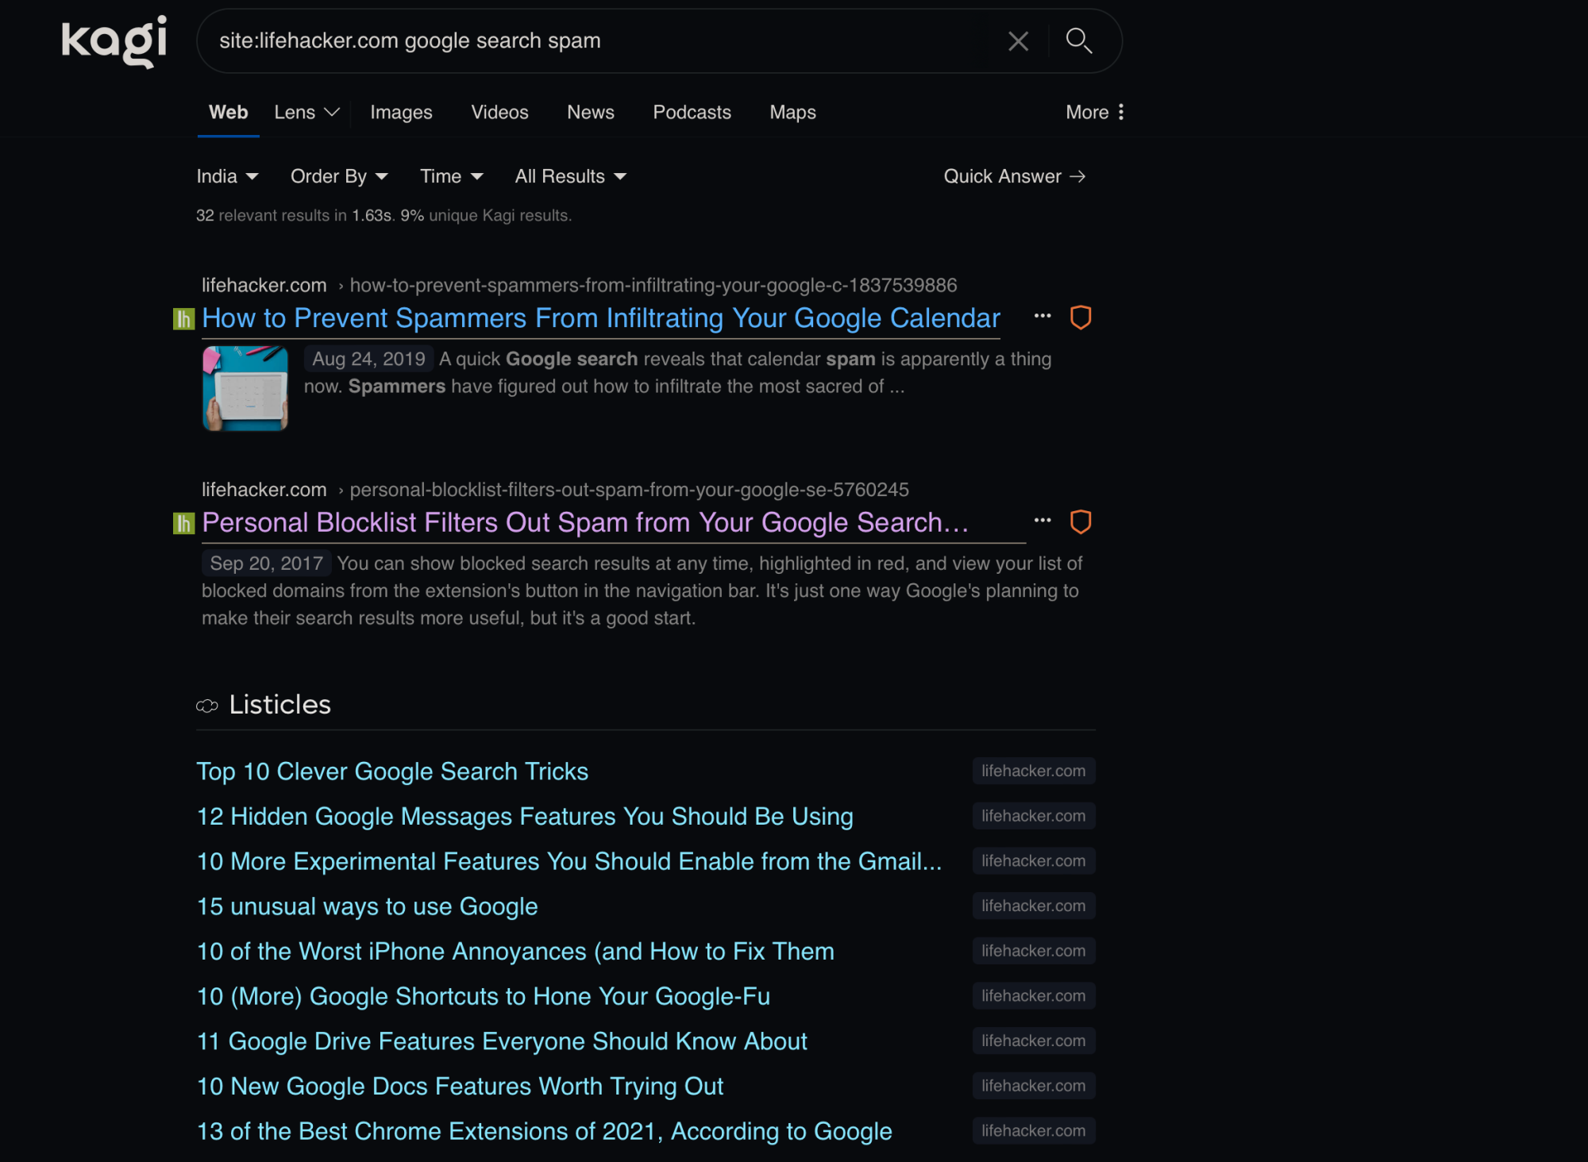Viewport: 1588px width, 1162px height.
Task: Open the Time filter dropdown
Action: [451, 176]
